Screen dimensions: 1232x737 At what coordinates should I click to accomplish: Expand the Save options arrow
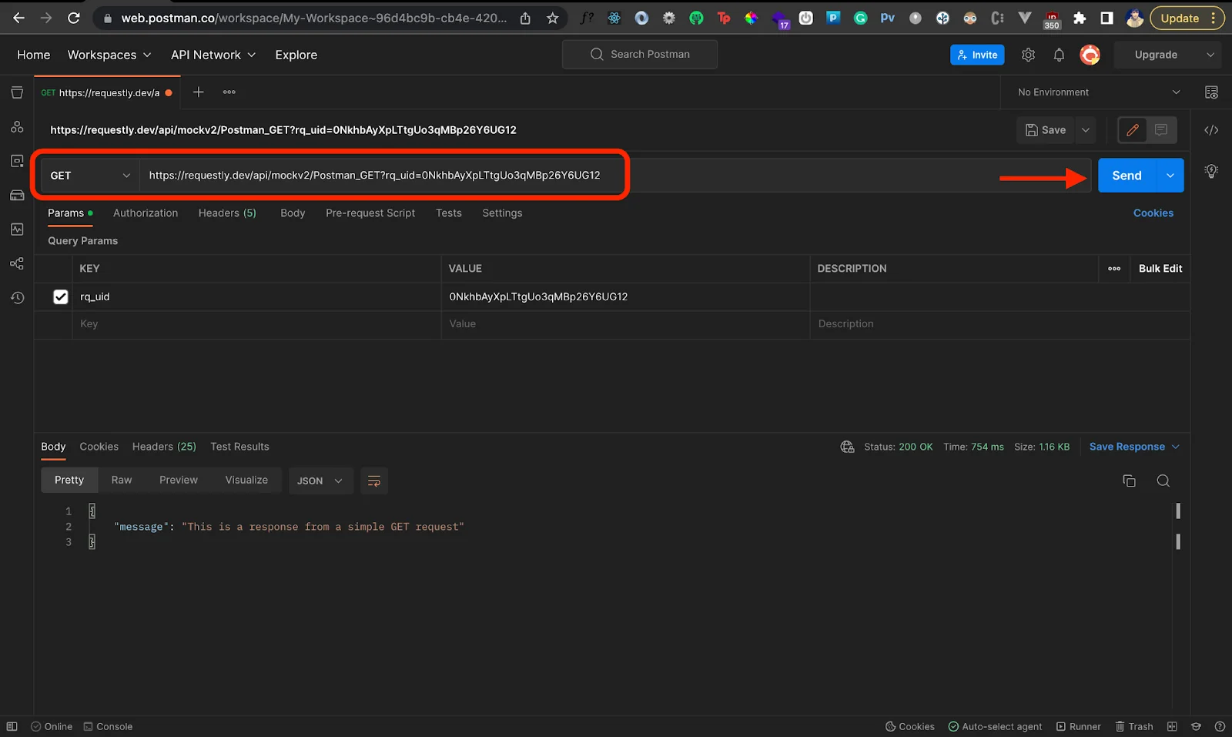(1086, 130)
